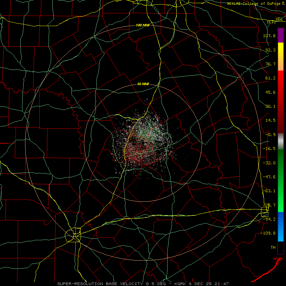
Task: Click the 107.8 velocity scale value
Action: tap(269, 36)
